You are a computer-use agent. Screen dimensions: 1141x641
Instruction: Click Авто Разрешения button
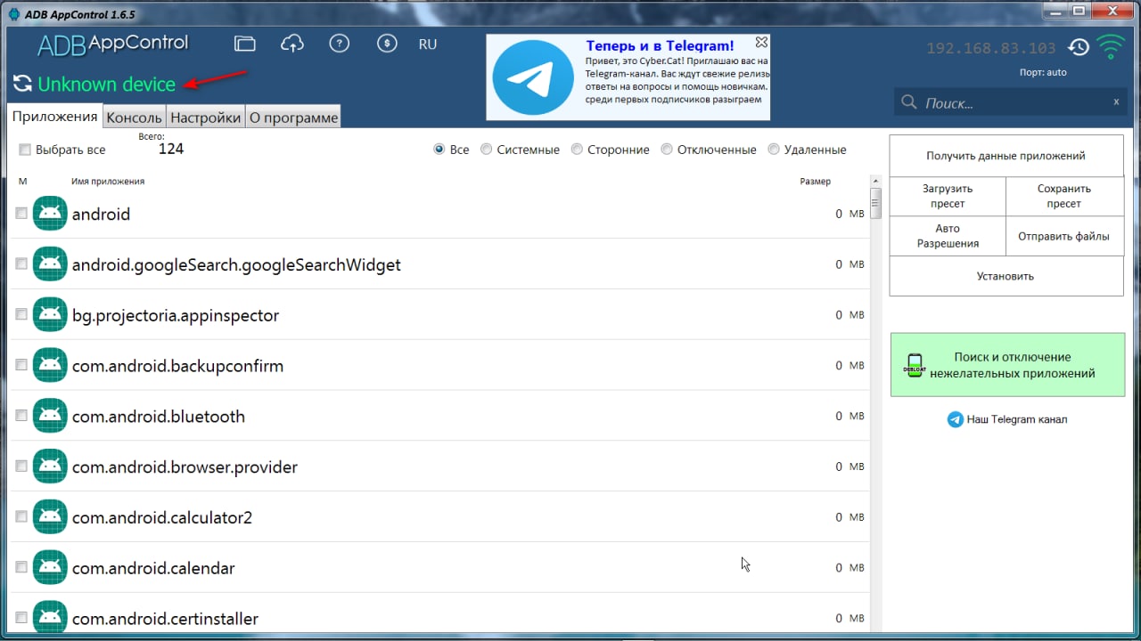click(948, 236)
